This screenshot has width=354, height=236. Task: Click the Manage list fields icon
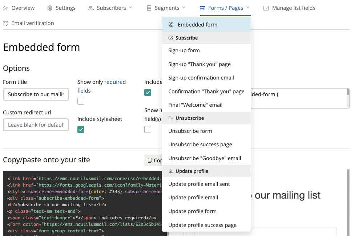[x=266, y=8]
